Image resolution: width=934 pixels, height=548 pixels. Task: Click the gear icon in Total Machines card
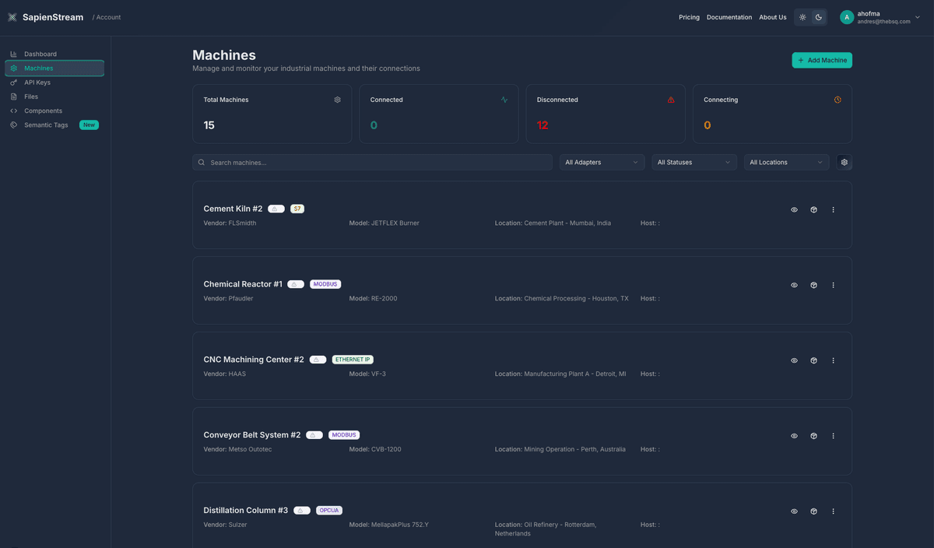337,100
